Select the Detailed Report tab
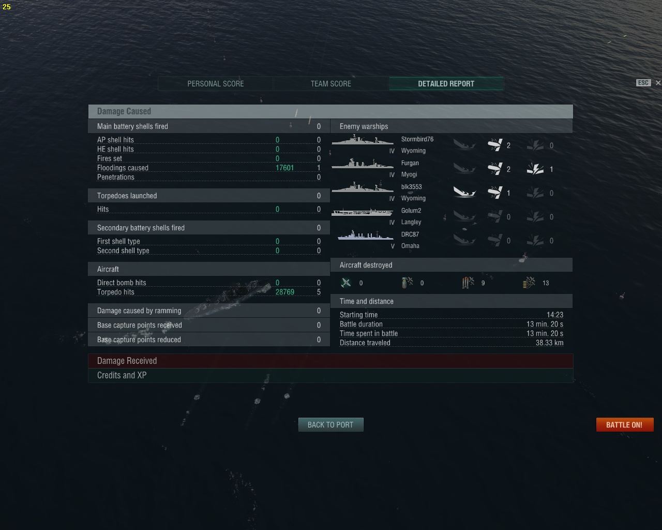This screenshot has width=662, height=530. click(x=446, y=83)
